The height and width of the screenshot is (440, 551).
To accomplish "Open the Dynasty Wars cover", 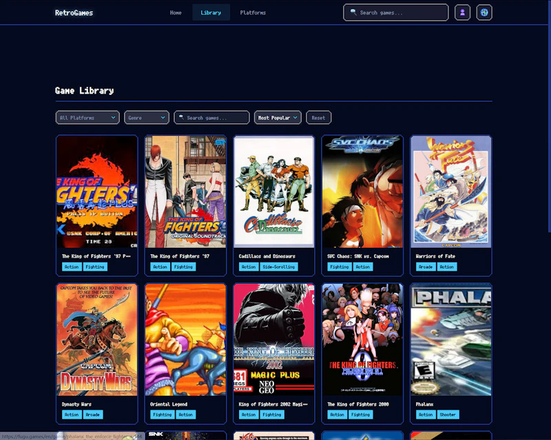I will tap(97, 340).
